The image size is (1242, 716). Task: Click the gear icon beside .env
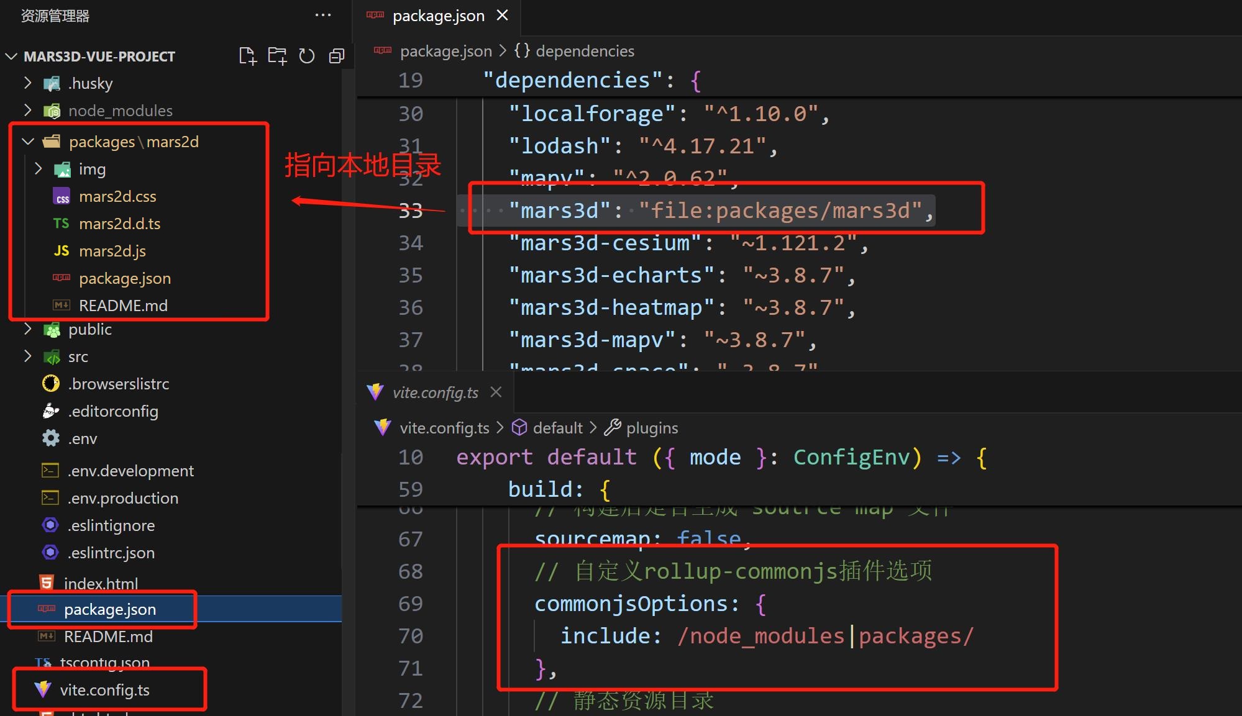[51, 438]
